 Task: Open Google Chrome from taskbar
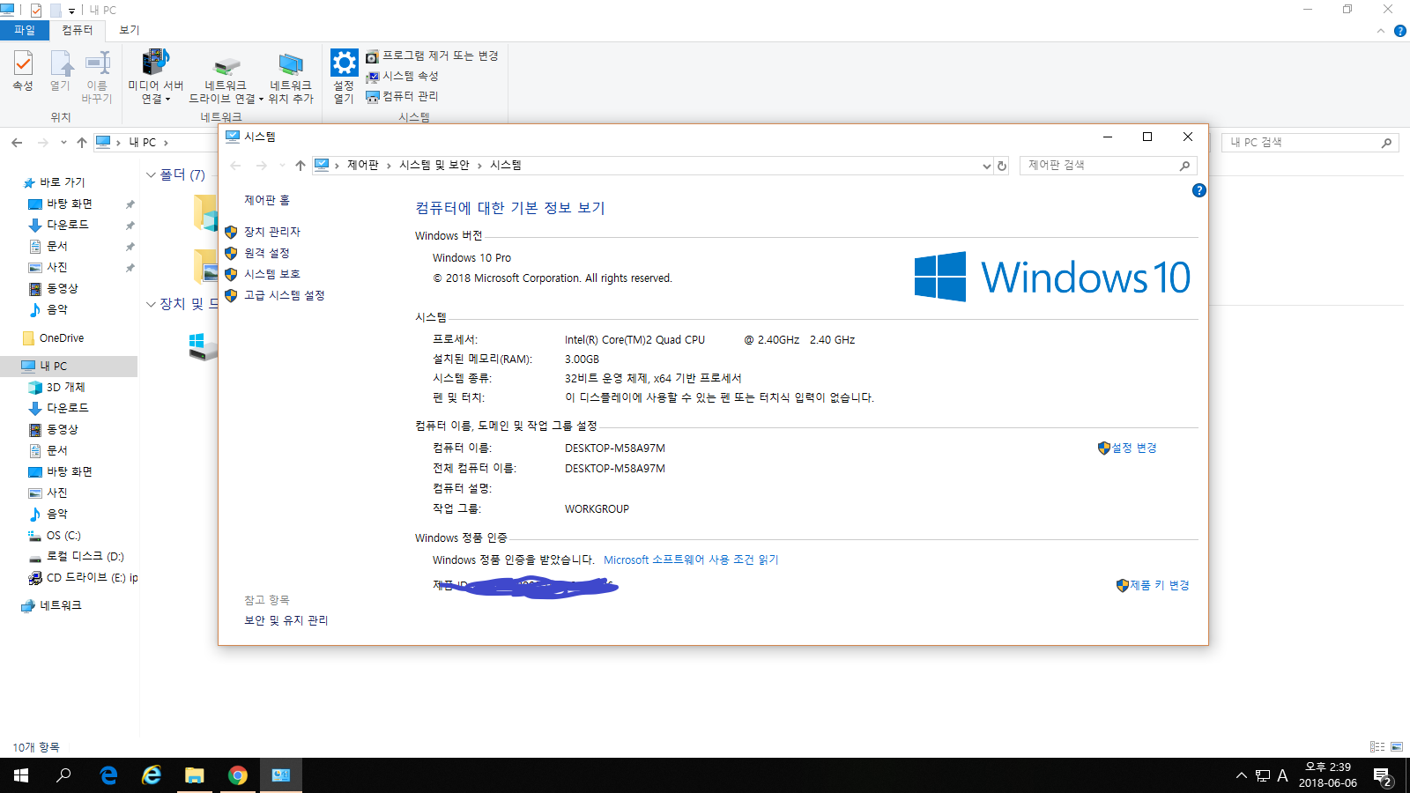click(237, 775)
